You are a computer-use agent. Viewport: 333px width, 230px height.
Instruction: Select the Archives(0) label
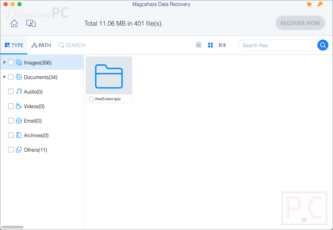[x=36, y=135]
